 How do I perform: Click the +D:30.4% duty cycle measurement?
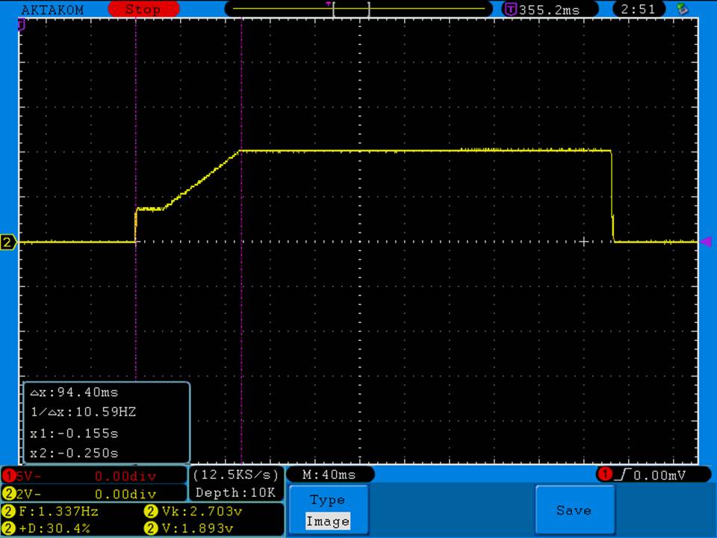tap(52, 528)
